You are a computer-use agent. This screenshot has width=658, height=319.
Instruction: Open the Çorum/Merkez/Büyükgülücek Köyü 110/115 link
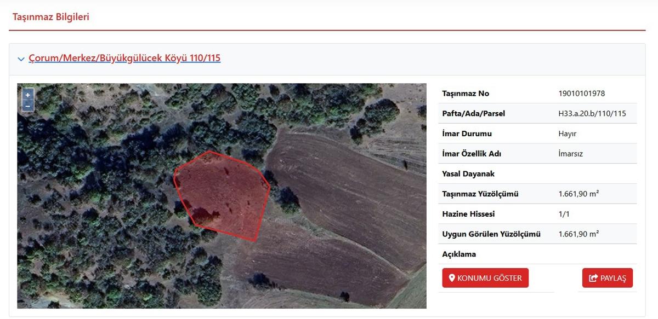pos(124,58)
